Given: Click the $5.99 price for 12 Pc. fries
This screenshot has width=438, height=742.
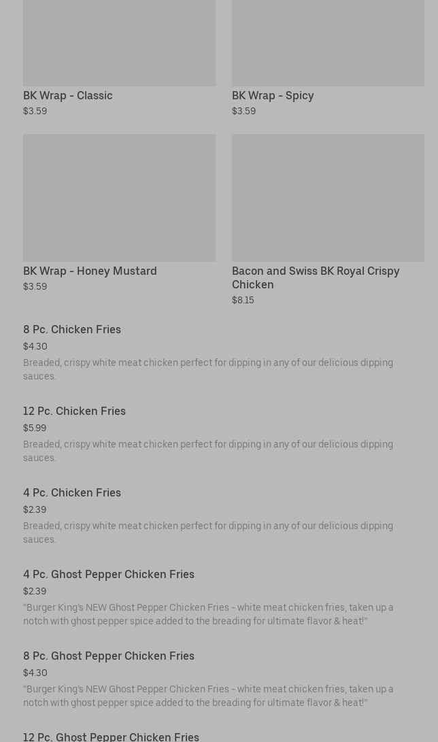Looking at the screenshot, I should (x=35, y=428).
